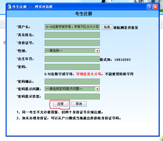Viewport: 163px width, 141px height.
Task: Click the help question mark icon in title bar
Action: coord(149,7)
